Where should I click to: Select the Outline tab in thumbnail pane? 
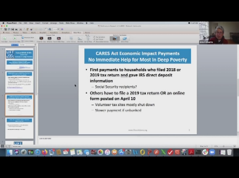tap(22, 45)
